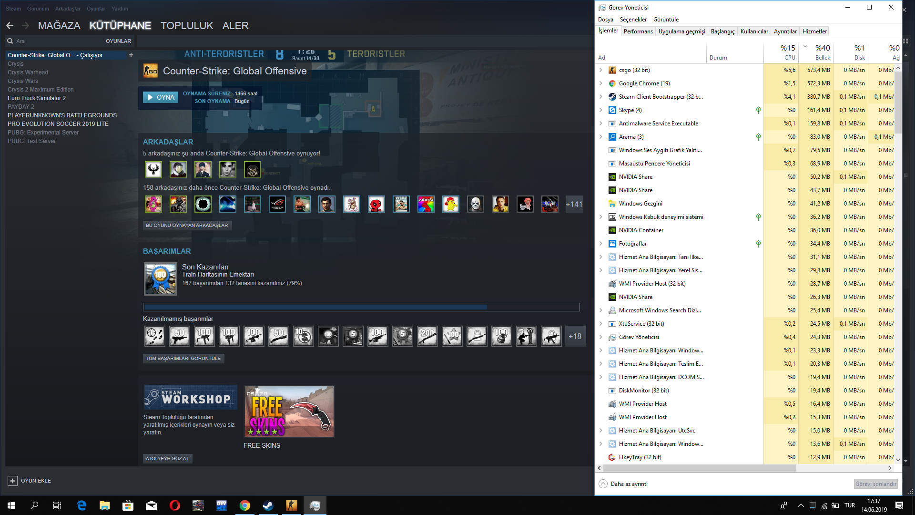915x515 pixels.
Task: Open the Dosya menu in Task Manager
Action: (x=605, y=20)
